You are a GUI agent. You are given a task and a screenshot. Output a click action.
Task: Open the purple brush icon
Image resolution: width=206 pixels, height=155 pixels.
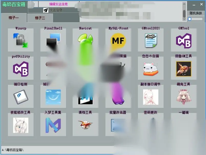tap(118, 94)
